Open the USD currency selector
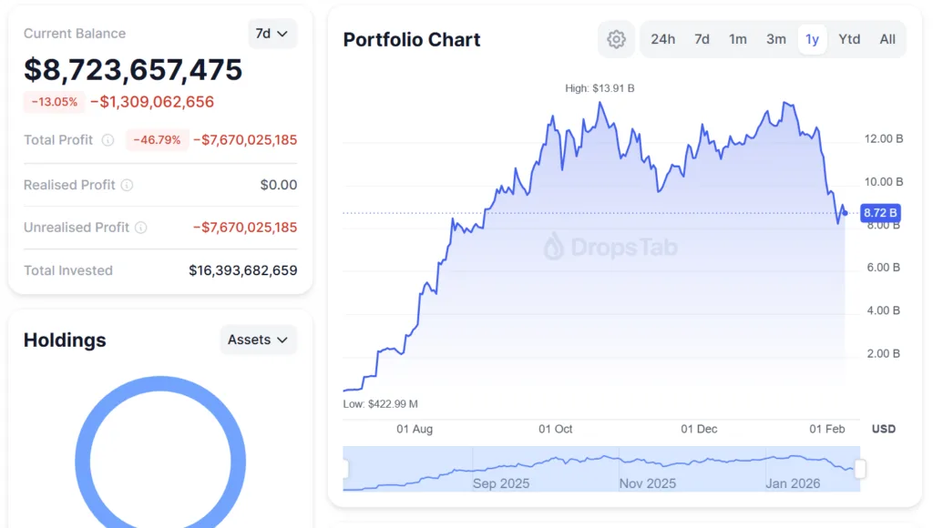 click(883, 429)
